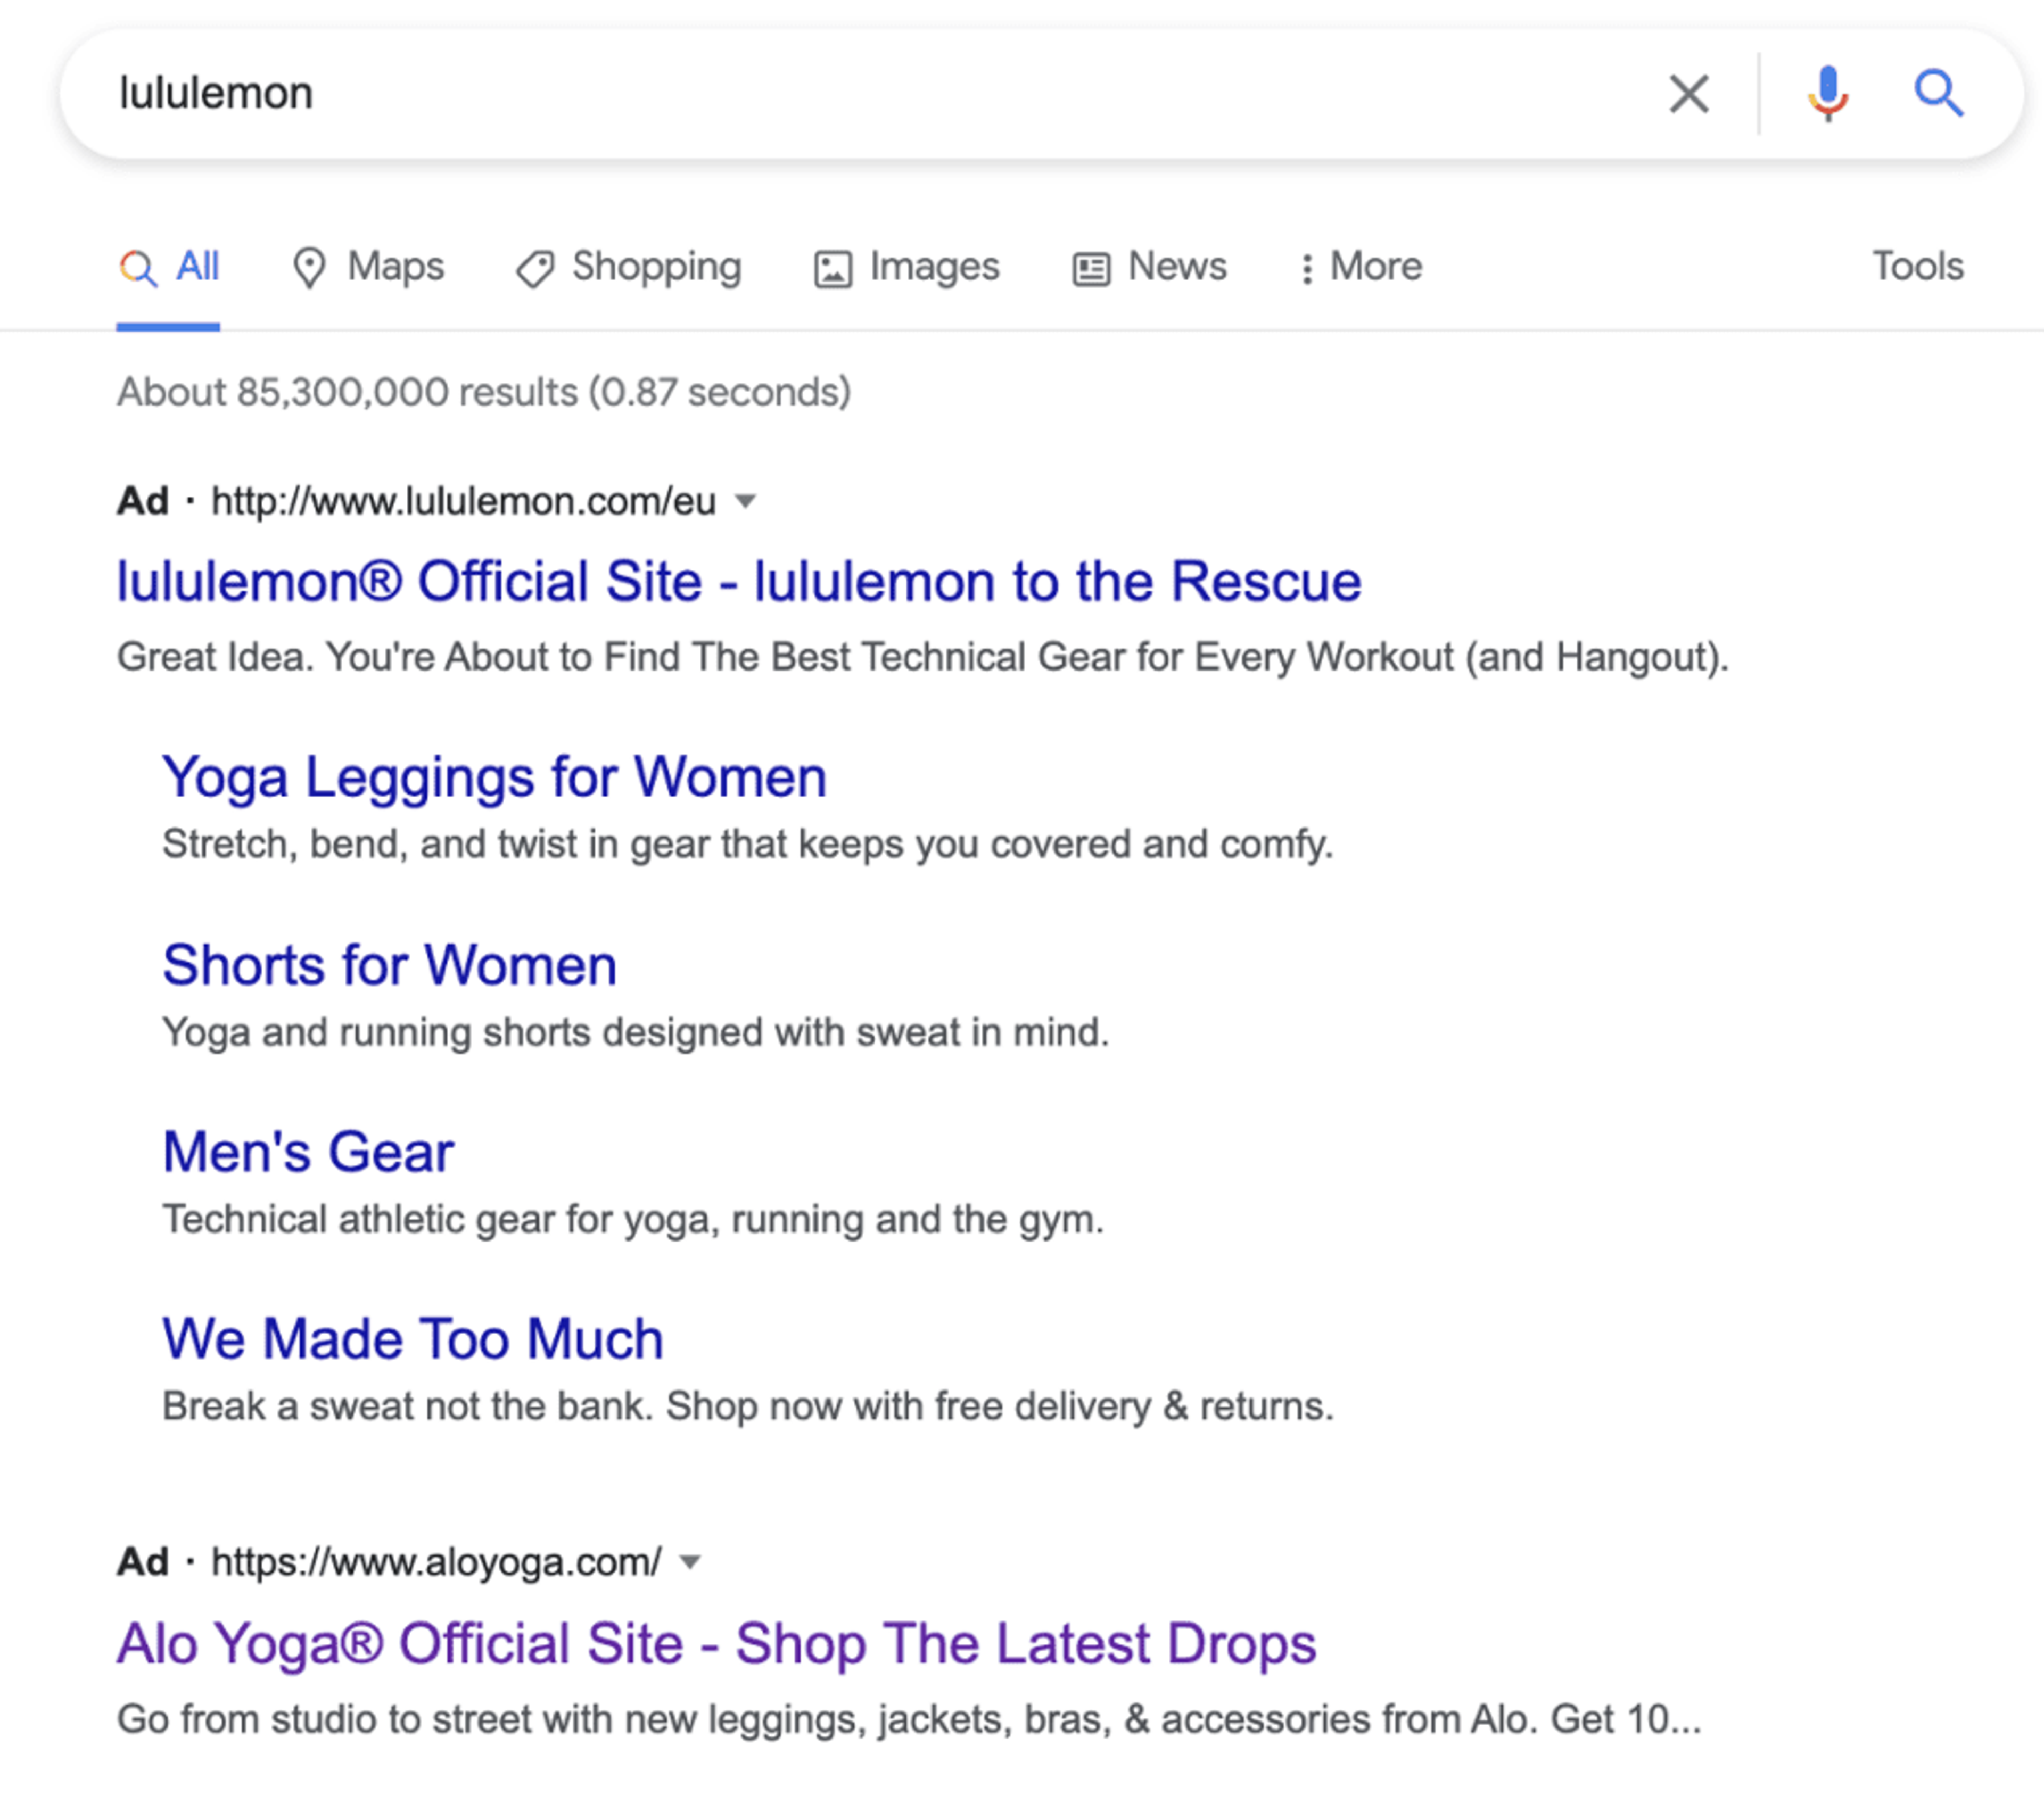Click the Maps pin icon

tap(309, 268)
